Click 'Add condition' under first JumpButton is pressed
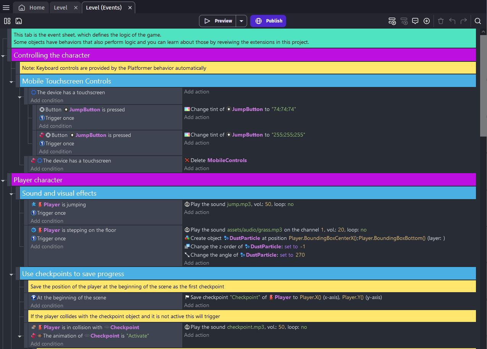This screenshot has width=487, height=349. (x=55, y=126)
